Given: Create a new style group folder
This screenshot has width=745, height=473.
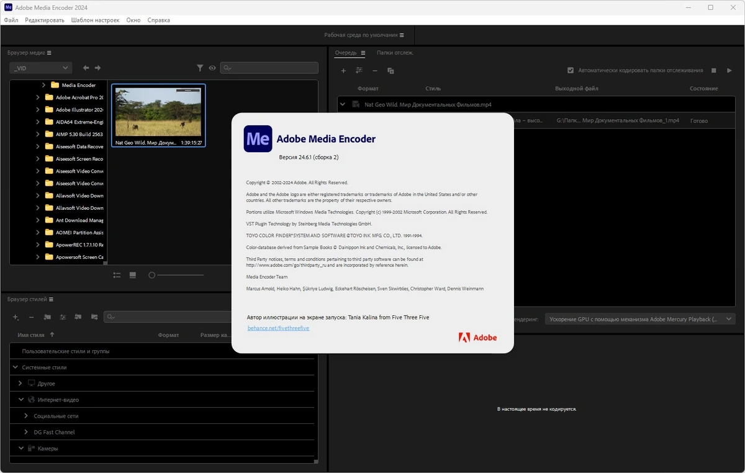Looking at the screenshot, I should pos(47,317).
